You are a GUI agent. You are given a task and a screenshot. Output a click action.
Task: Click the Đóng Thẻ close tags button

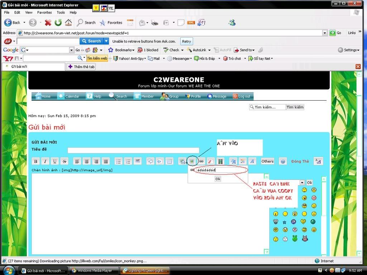[x=300, y=161]
